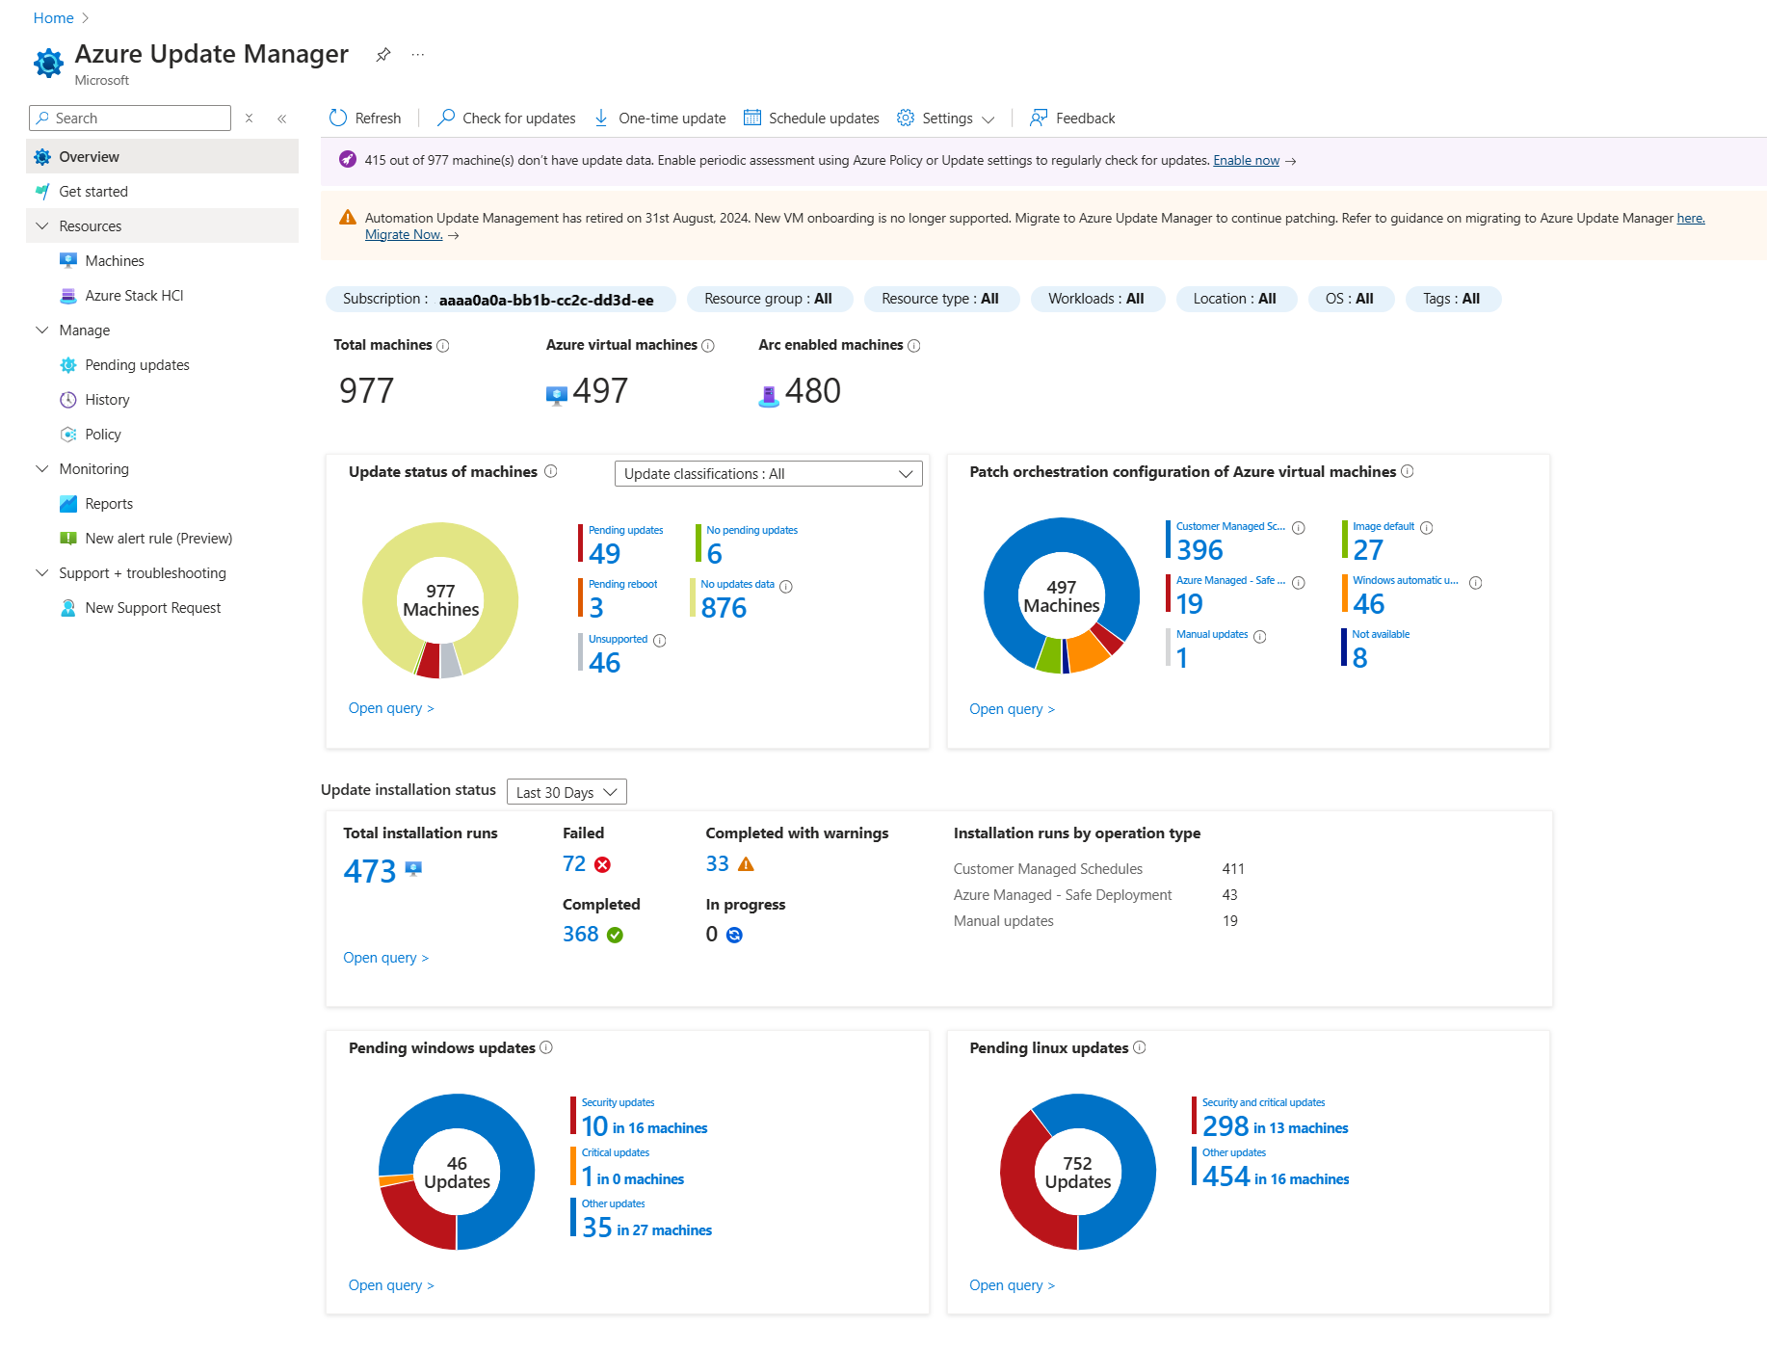Open Reports under Monitoring
Viewport: 1792px width, 1348px height.
coord(109,503)
